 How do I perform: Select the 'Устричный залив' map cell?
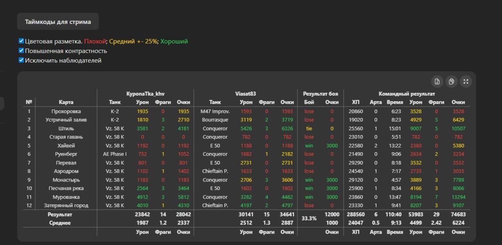(x=66, y=120)
